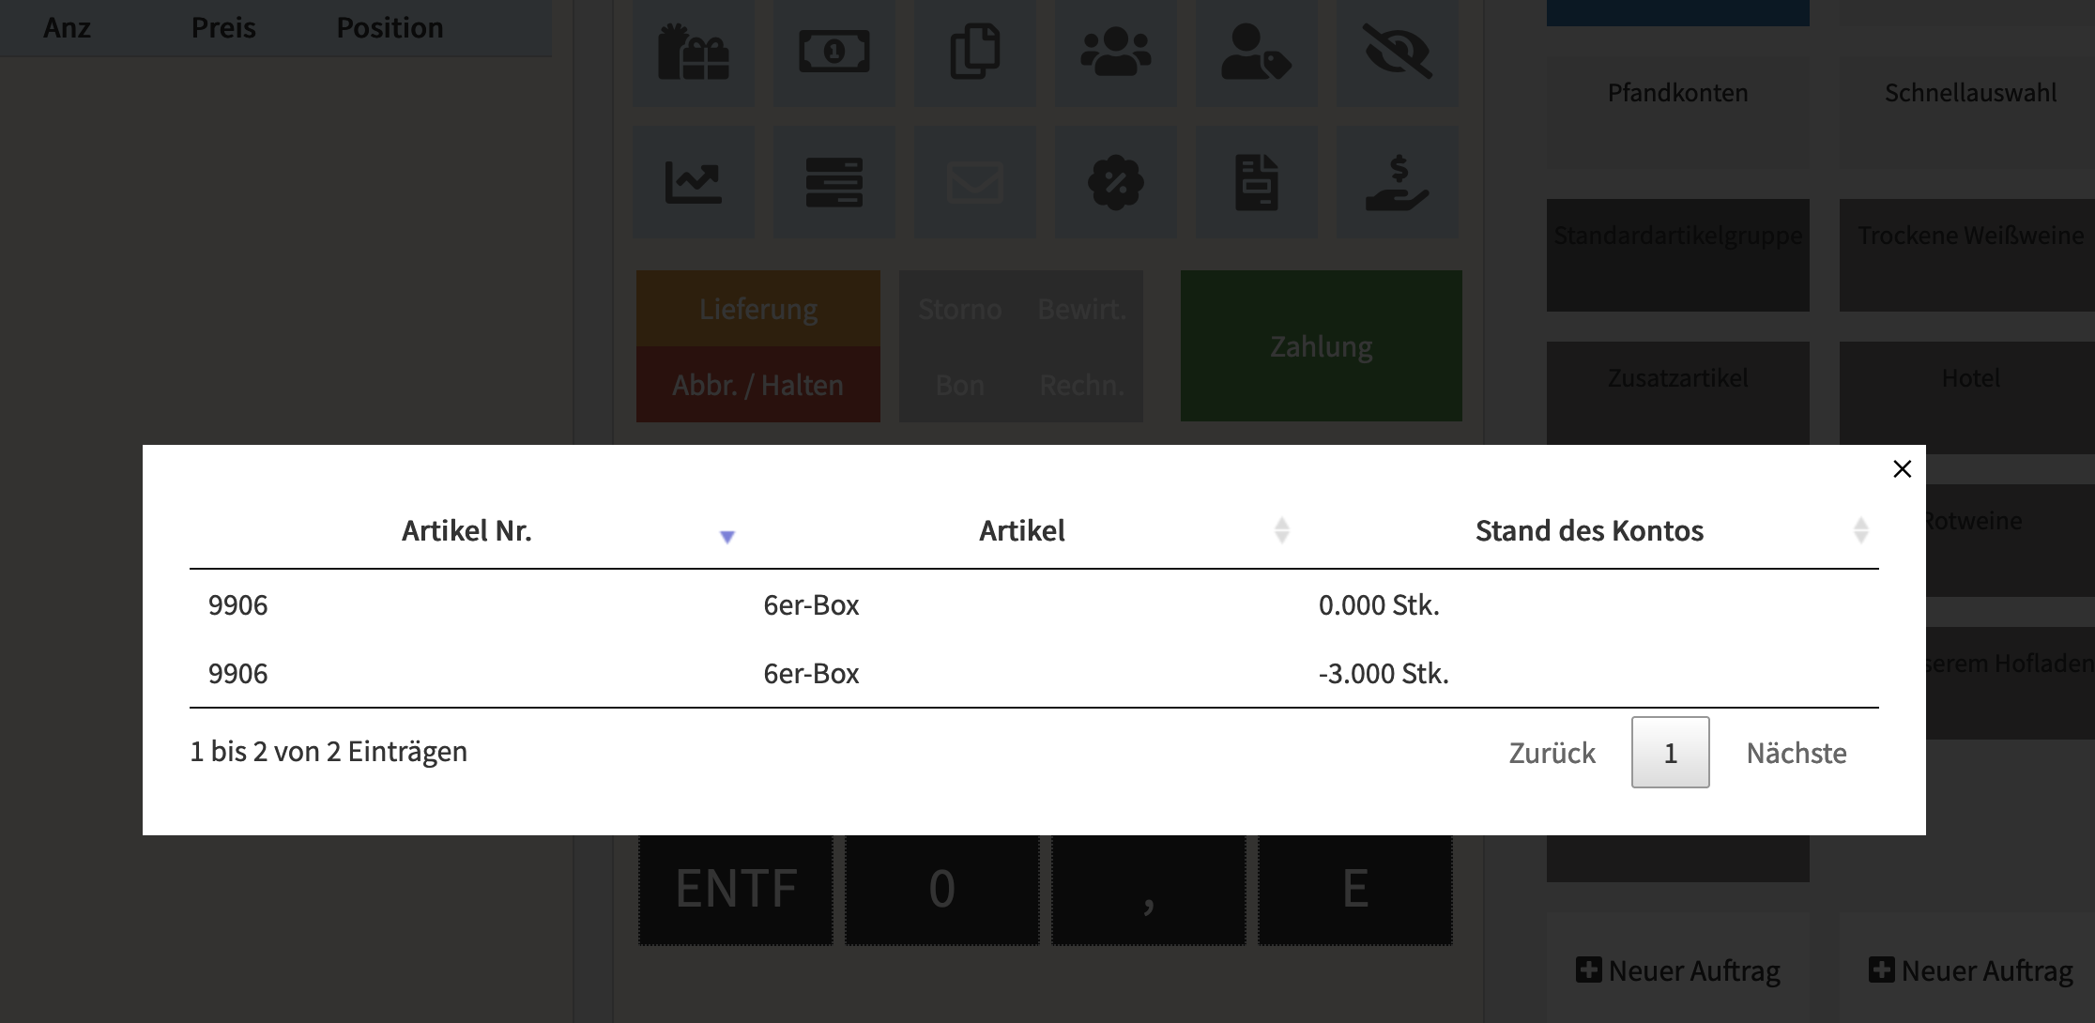Image resolution: width=2095 pixels, height=1023 pixels.
Task: Open the Pfandkonten tab
Action: pyautogui.click(x=1677, y=93)
